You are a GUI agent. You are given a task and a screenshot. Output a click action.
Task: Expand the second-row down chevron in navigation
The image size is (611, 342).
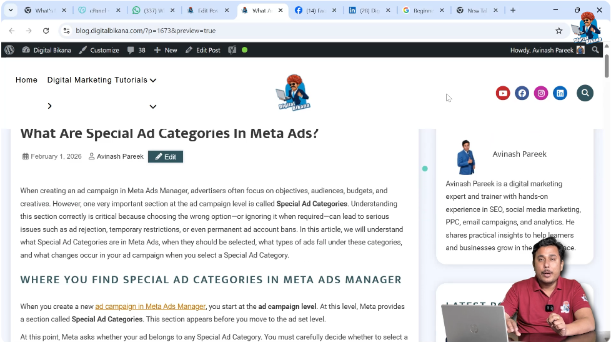[x=153, y=106]
